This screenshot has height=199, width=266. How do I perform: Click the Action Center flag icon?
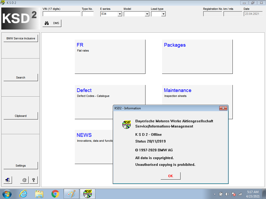pos(234,194)
